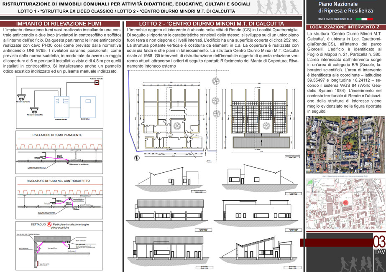Click the north arrow compass symbol
Screen dimensions: 386x272
137,158
